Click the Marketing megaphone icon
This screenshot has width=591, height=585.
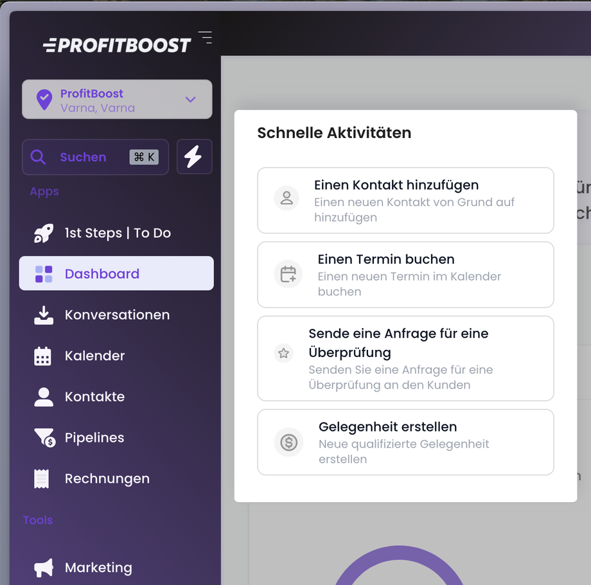coord(44,568)
